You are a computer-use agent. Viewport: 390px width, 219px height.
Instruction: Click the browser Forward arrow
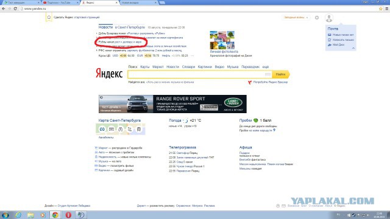pyautogui.click(x=9, y=9)
